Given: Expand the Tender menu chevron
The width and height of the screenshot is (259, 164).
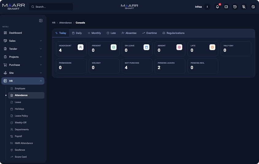Looking at the screenshot, I should tap(41, 49).
